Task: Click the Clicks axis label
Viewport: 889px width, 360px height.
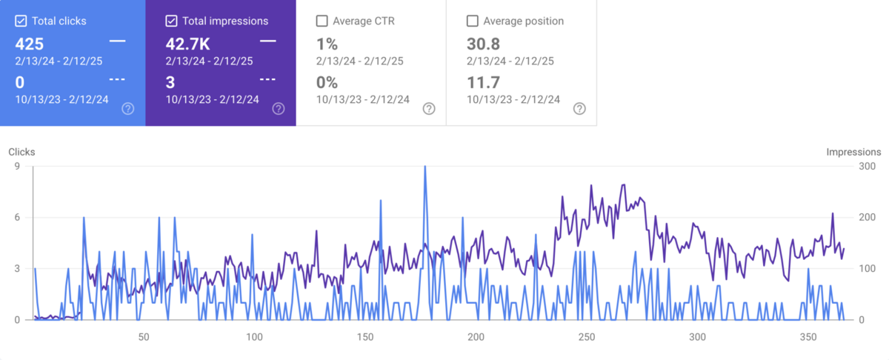Action: (21, 152)
